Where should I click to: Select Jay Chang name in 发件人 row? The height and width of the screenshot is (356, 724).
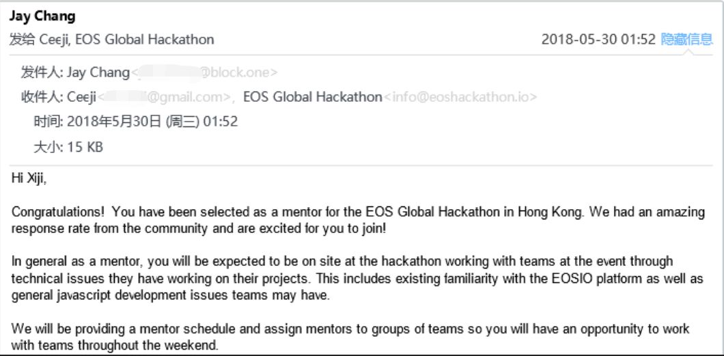pyautogui.click(x=98, y=72)
